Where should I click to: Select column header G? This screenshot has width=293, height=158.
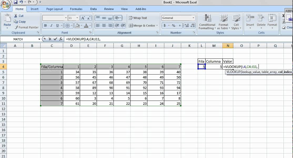[122, 46]
